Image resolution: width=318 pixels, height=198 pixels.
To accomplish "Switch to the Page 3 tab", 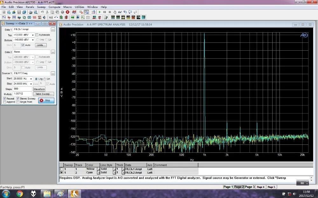I will click(249, 187).
